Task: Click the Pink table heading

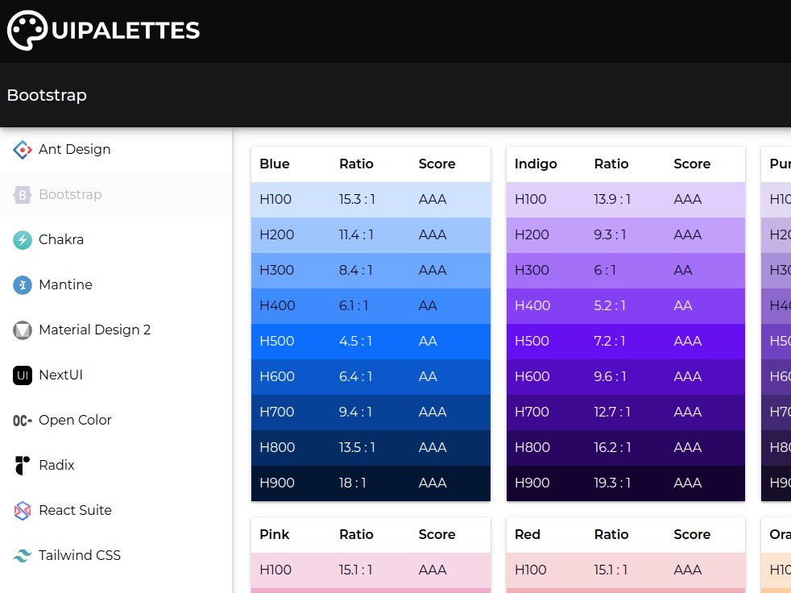Action: [x=275, y=534]
